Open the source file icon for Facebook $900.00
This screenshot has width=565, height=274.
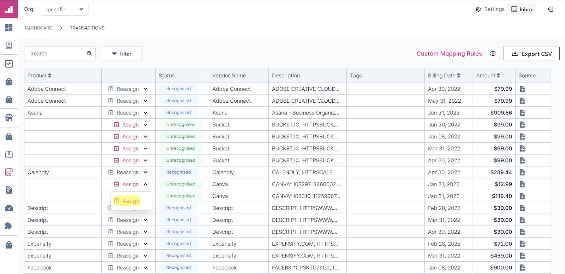point(522,268)
